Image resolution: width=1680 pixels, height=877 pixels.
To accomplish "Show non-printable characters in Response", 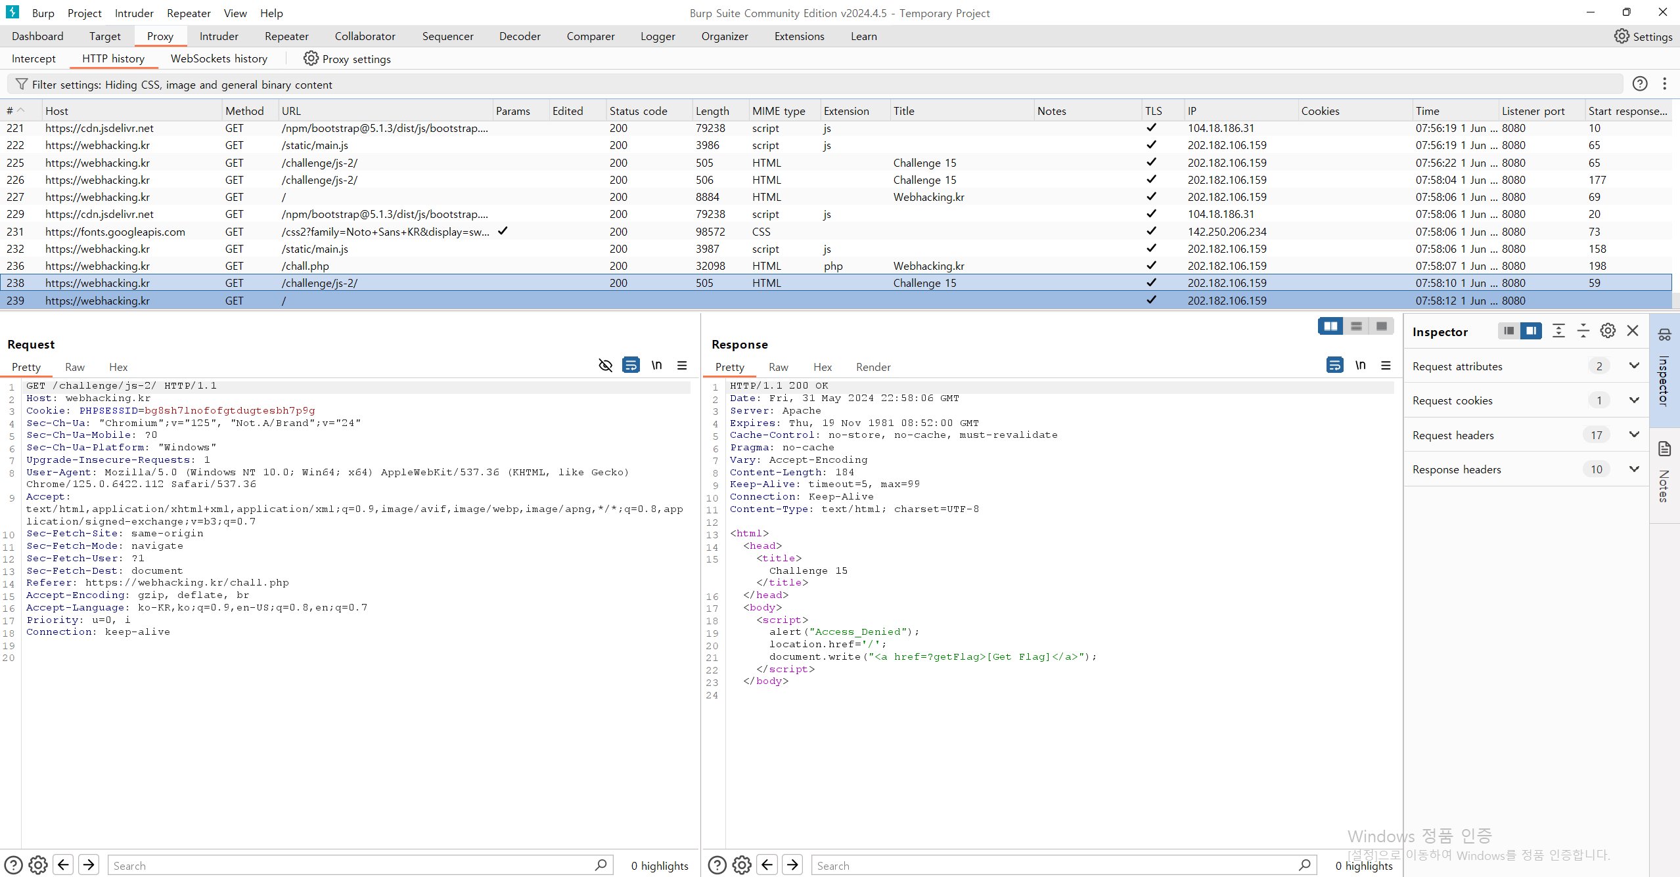I will tap(1360, 365).
